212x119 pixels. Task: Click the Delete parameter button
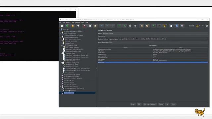[161, 104]
